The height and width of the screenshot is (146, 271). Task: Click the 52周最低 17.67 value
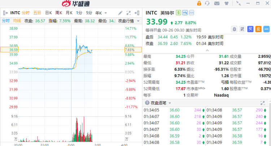(x=181, y=89)
